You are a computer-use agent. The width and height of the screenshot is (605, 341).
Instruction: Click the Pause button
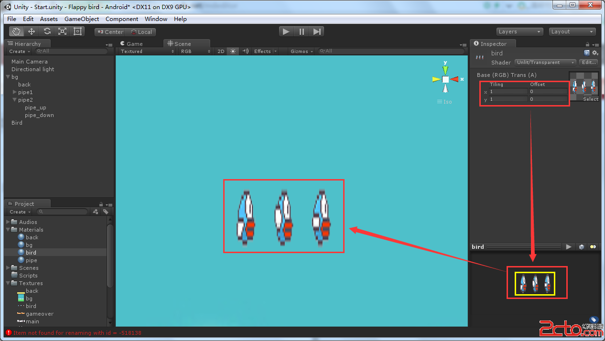[302, 32]
